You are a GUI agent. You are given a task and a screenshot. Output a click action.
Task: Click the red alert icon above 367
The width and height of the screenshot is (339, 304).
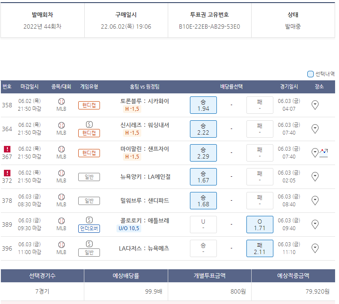[7, 149]
